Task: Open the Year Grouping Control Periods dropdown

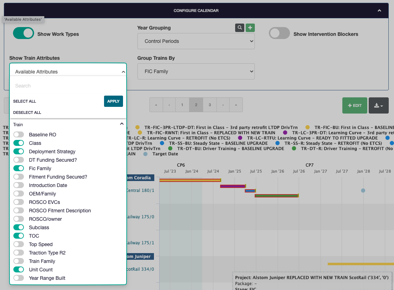Action: tap(196, 41)
